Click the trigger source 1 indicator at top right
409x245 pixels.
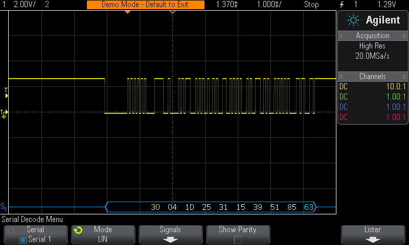tap(355, 5)
